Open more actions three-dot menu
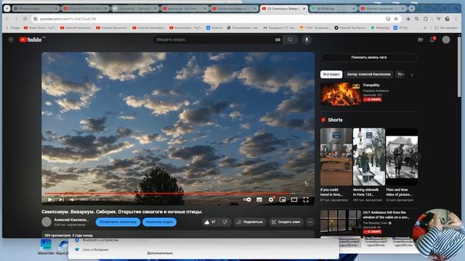The image size is (465, 261). pos(310,222)
